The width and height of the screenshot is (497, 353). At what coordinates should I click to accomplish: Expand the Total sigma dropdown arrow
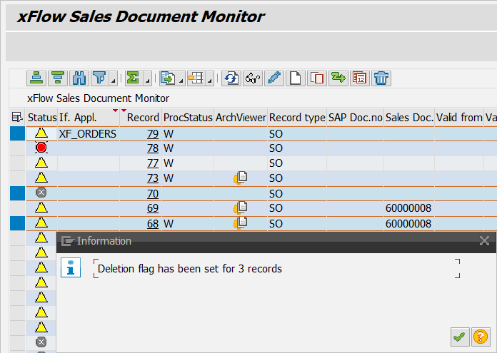point(146,79)
